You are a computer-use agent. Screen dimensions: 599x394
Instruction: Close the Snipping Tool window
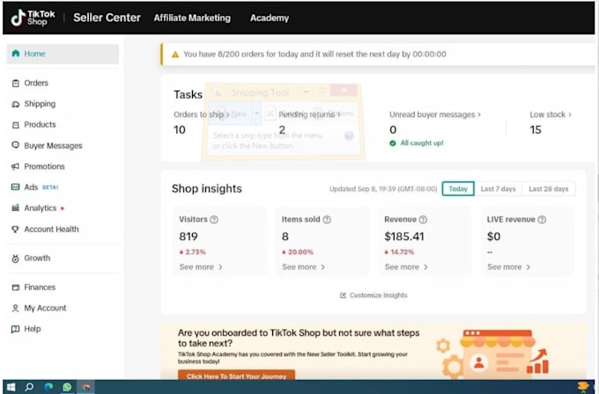(x=344, y=91)
